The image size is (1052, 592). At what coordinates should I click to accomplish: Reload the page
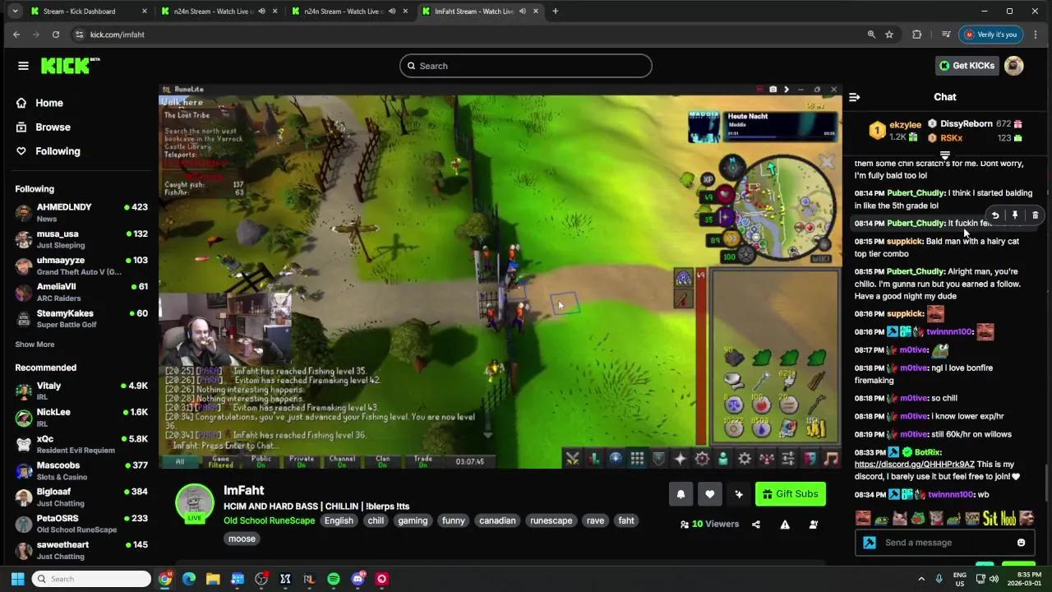56,35
